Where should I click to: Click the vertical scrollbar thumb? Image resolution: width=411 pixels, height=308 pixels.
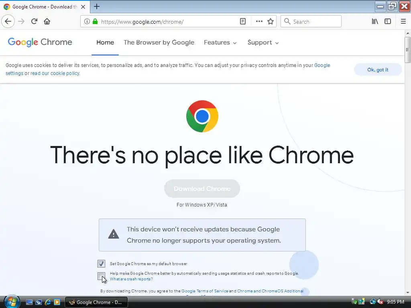coord(407,49)
